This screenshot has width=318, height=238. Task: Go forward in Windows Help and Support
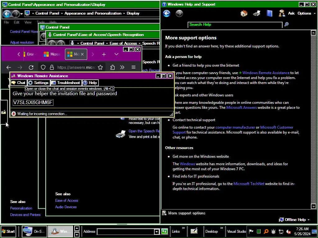[x=179, y=14]
